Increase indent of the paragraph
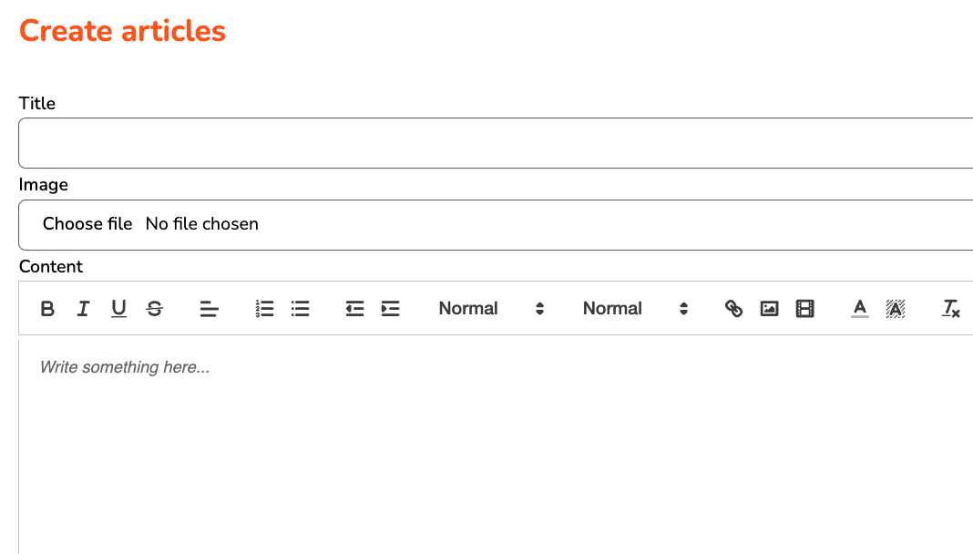Image resolution: width=973 pixels, height=554 pixels. (x=390, y=308)
